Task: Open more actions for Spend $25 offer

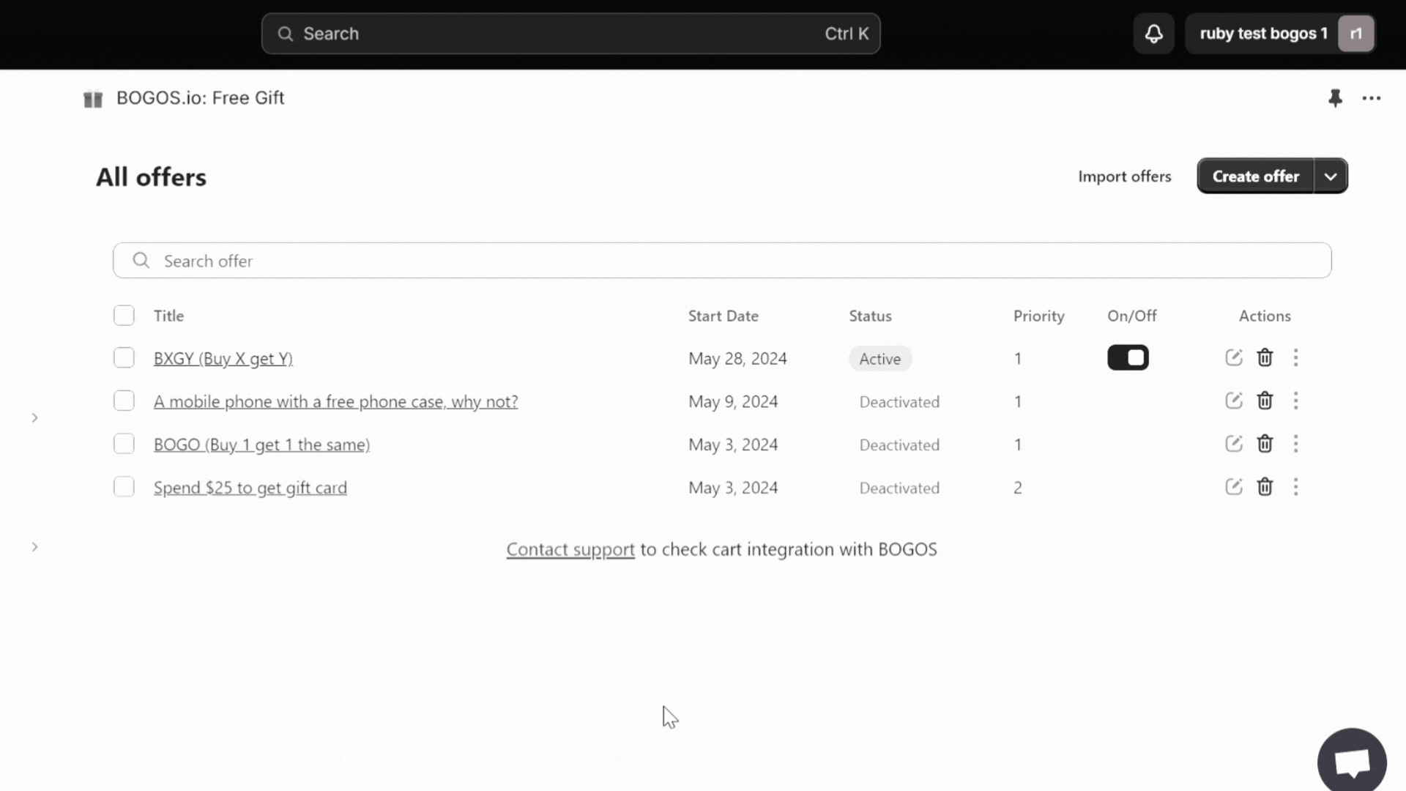Action: pos(1295,487)
